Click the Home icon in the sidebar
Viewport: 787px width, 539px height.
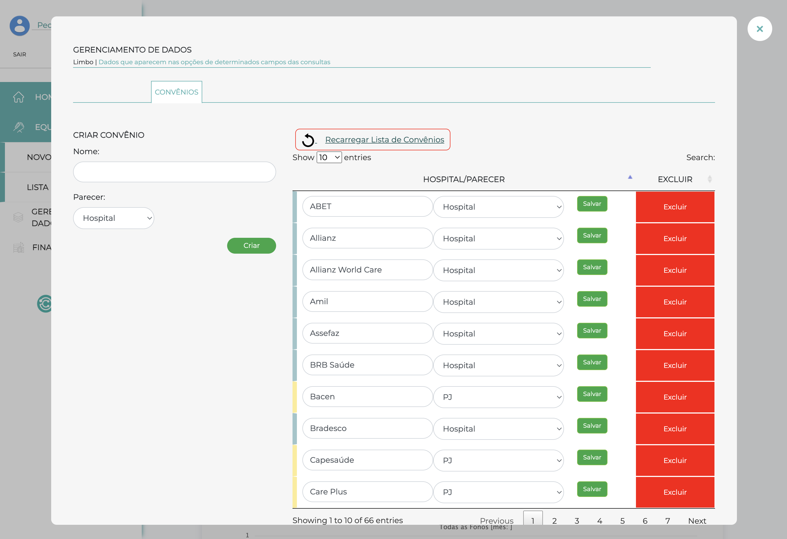pos(19,97)
